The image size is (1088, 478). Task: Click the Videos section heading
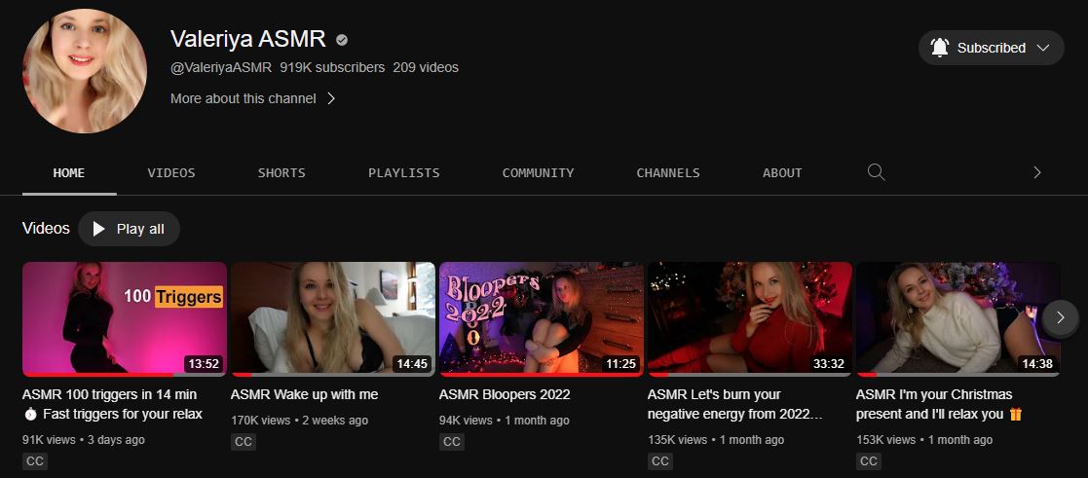point(46,228)
